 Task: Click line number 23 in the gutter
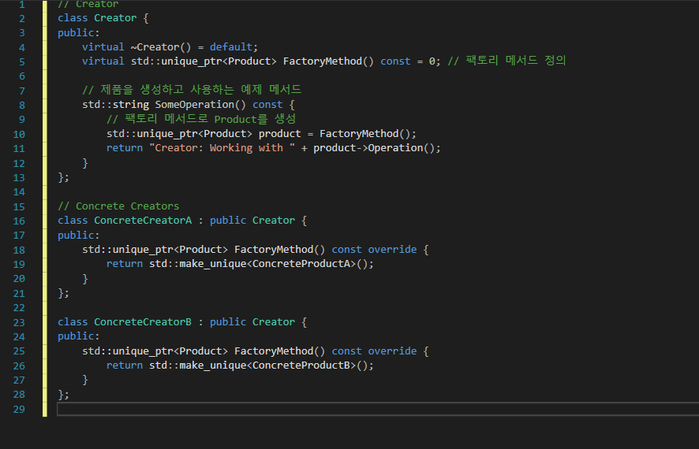[19, 323]
